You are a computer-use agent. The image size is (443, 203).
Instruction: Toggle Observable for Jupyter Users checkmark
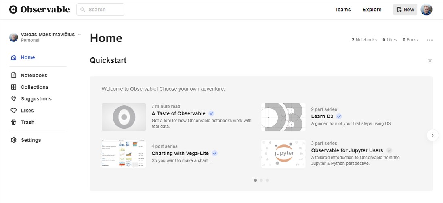(x=389, y=150)
